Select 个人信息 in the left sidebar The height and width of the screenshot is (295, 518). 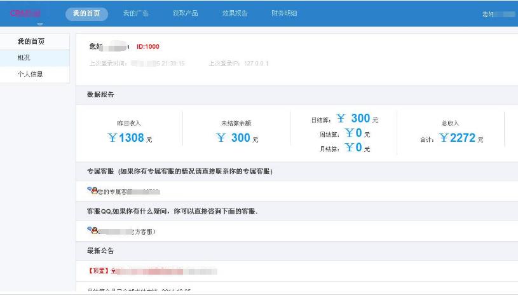click(35, 74)
